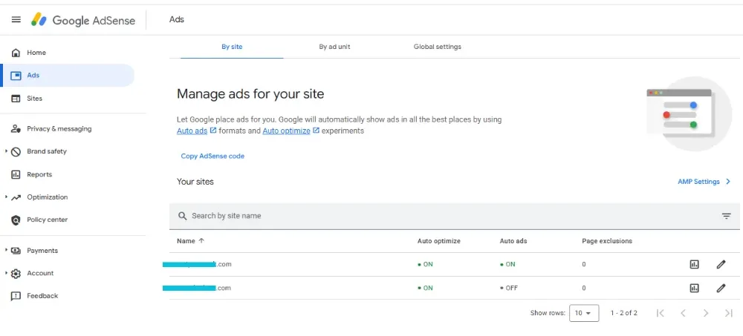
Task: Open the Show rows dropdown set to 10
Action: (584, 313)
